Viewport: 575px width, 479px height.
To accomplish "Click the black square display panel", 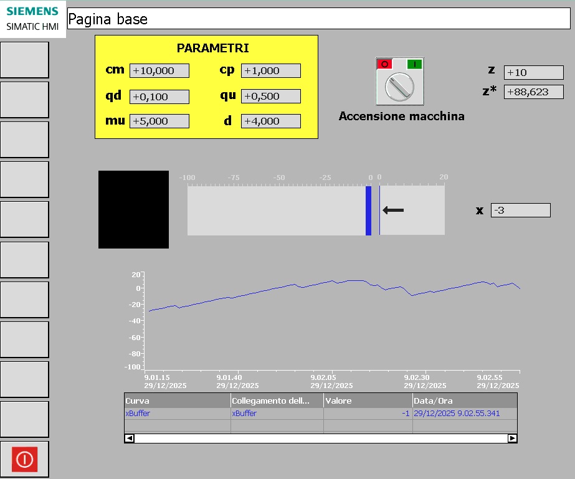I will click(133, 209).
